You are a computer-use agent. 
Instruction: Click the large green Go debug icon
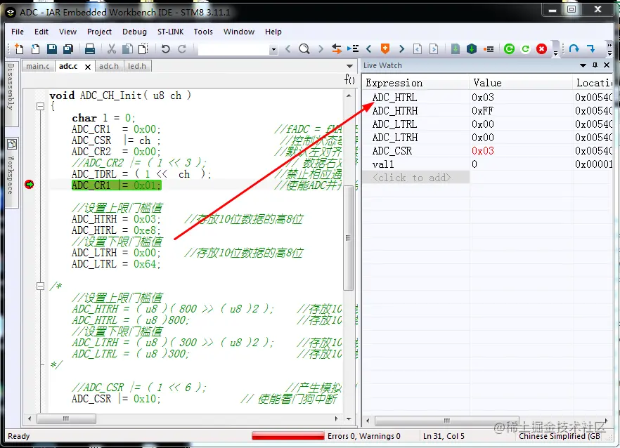click(x=509, y=48)
